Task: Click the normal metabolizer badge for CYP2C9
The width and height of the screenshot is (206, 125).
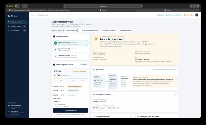Action: coord(73,91)
